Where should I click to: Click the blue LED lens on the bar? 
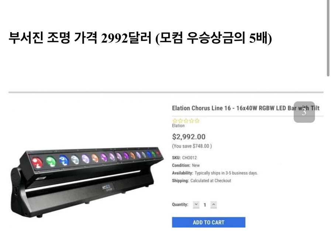64,160
